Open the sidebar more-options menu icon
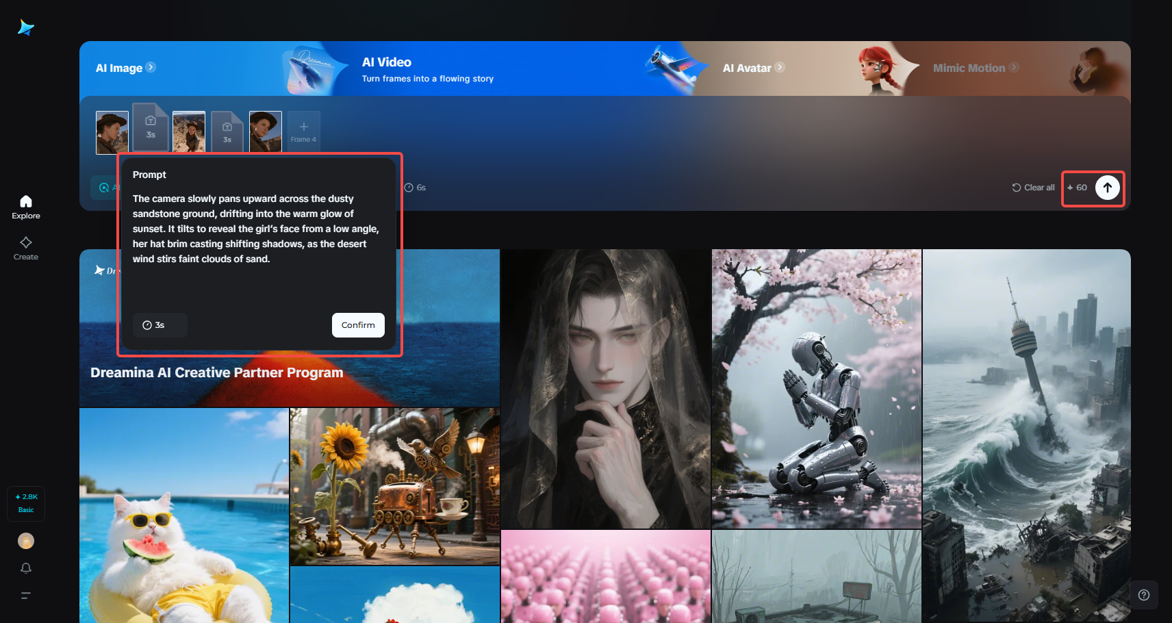The height and width of the screenshot is (623, 1172). coord(26,596)
